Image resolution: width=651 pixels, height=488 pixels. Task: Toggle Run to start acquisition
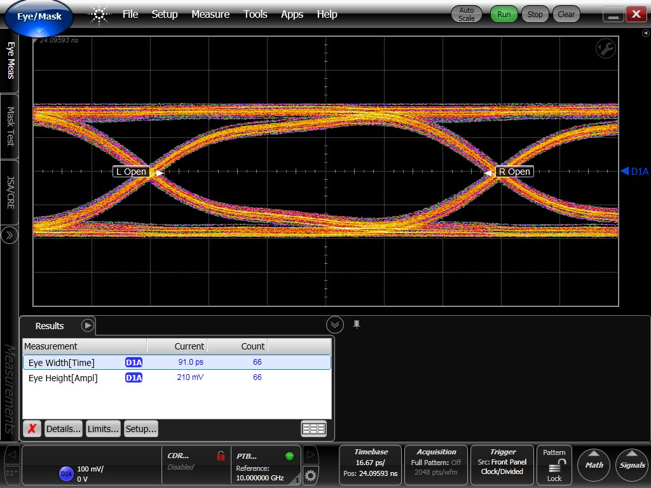click(x=503, y=13)
